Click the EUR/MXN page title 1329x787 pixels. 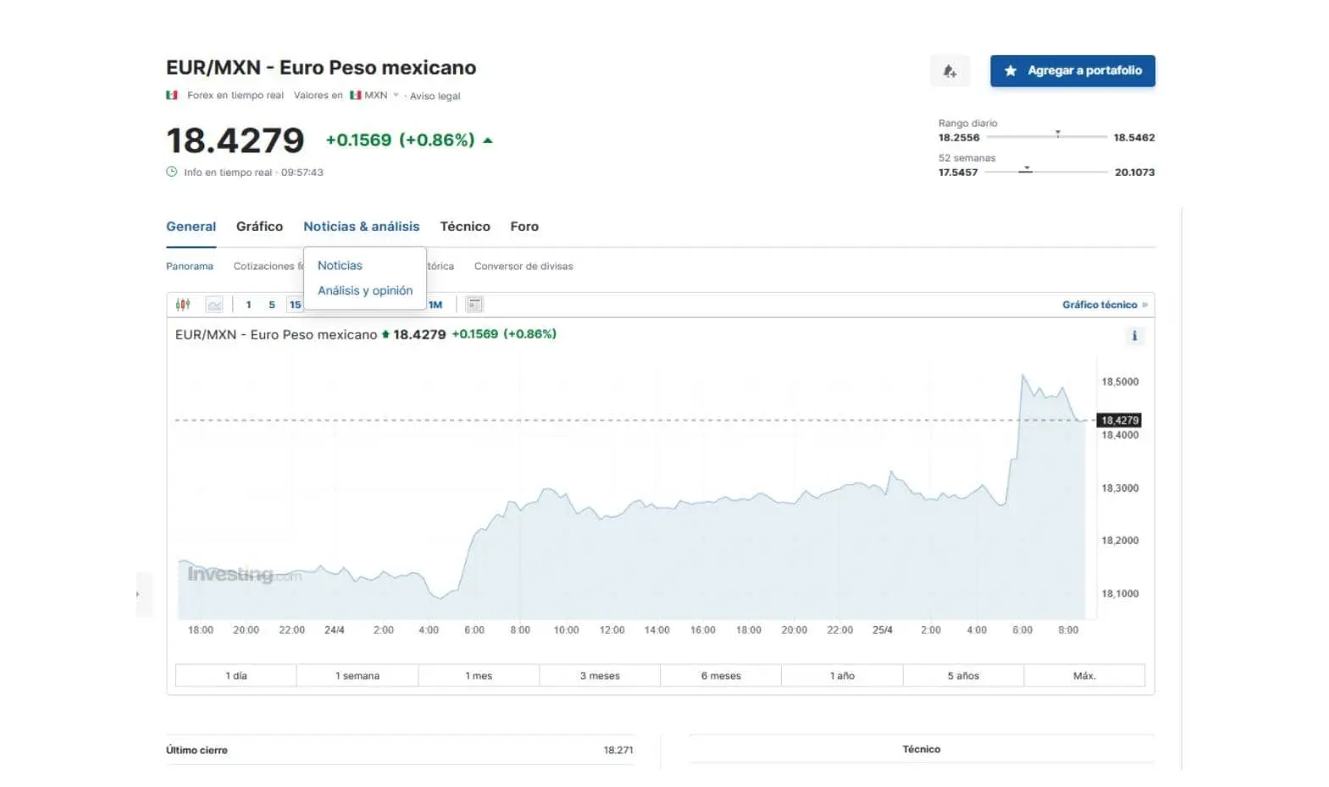(x=321, y=68)
